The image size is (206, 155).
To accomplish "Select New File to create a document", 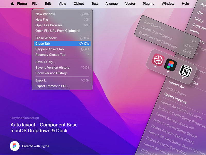I will [42, 19].
